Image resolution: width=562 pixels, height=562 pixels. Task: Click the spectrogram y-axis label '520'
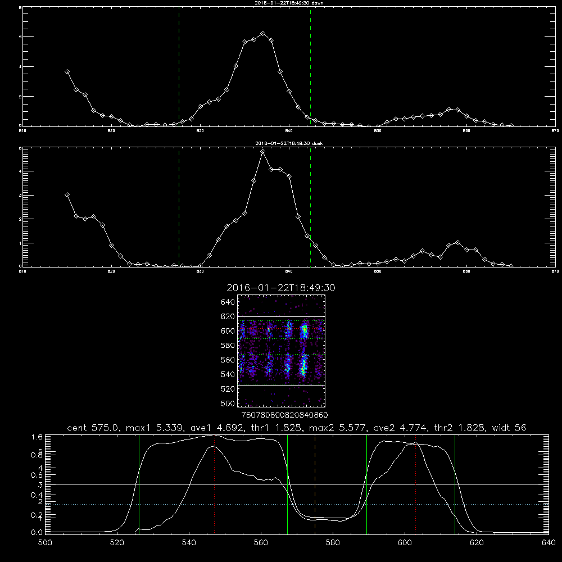(228, 389)
